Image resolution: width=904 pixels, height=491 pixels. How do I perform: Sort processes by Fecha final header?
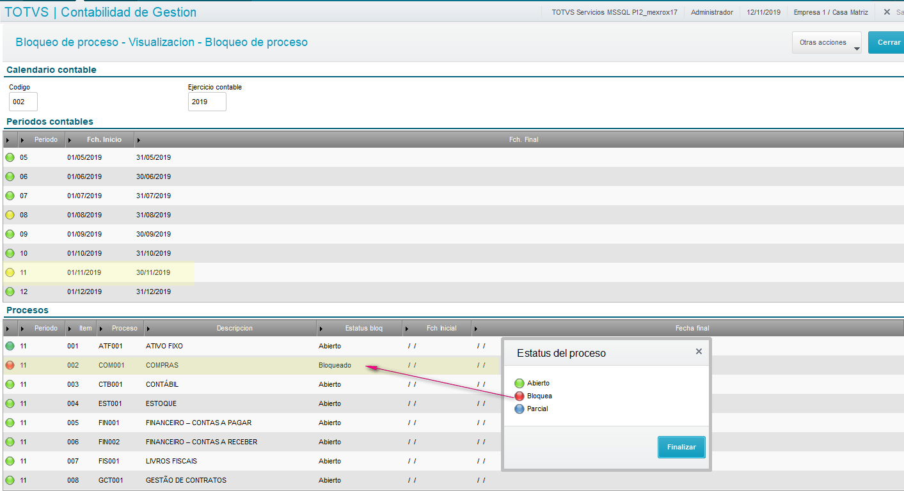pyautogui.click(x=688, y=328)
